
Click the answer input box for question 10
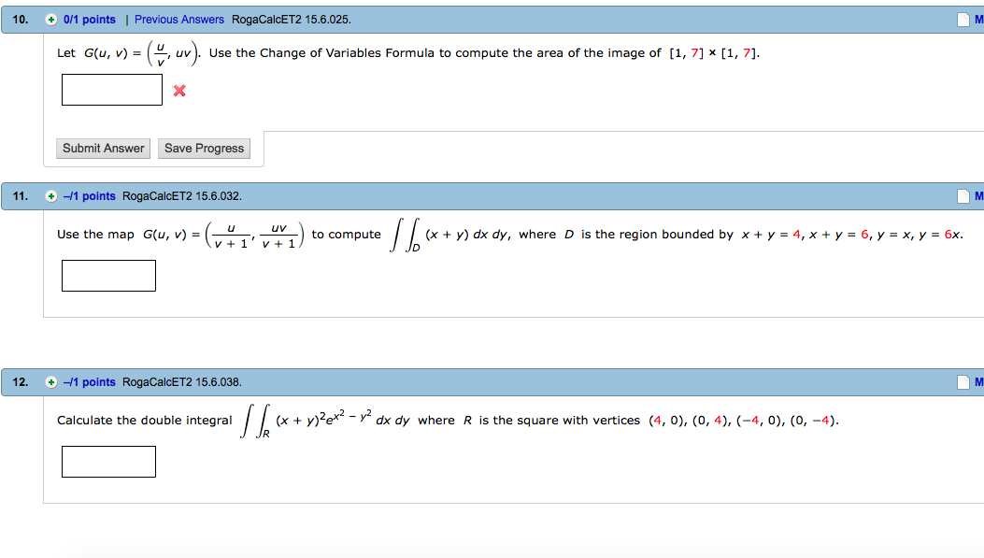coord(111,90)
